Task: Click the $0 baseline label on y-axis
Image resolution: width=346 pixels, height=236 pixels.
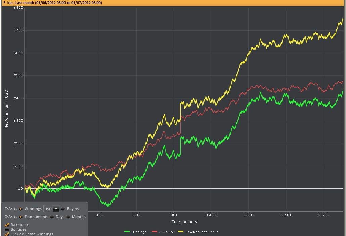Action: pos(20,189)
